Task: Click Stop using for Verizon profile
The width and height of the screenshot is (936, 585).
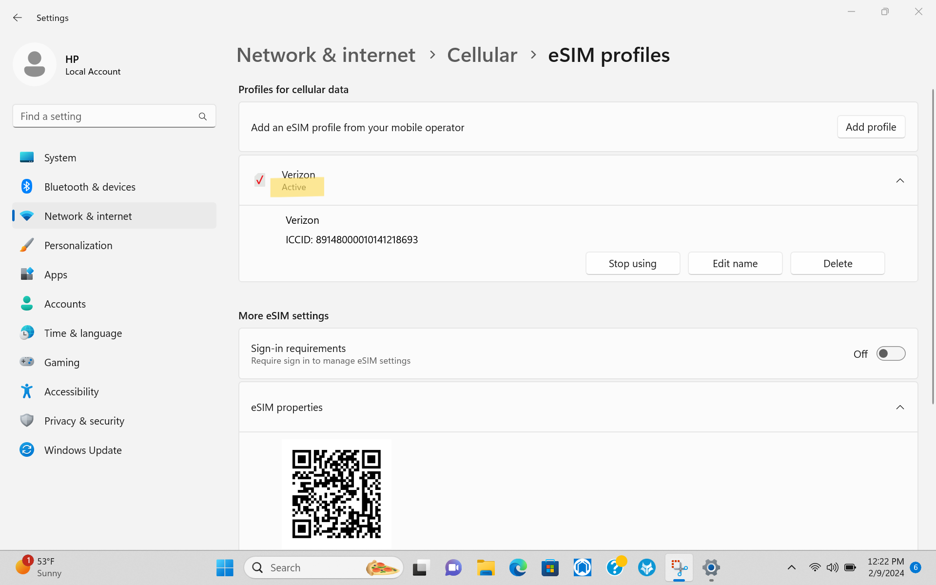Action: click(632, 263)
